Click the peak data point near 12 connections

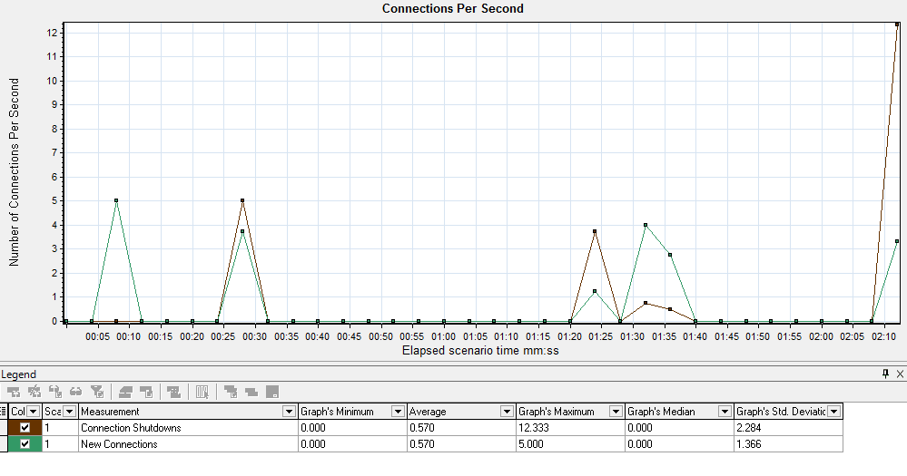(897, 24)
